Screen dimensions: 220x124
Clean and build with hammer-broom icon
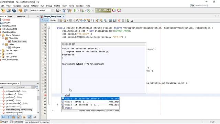69,10
